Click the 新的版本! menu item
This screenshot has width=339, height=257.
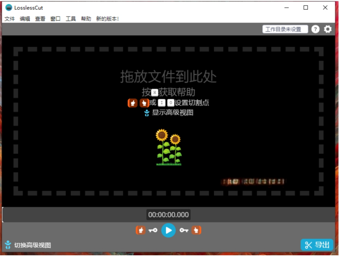pos(107,19)
